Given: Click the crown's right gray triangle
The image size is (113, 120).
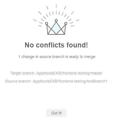Looking at the screenshot, I should tap(64, 29).
